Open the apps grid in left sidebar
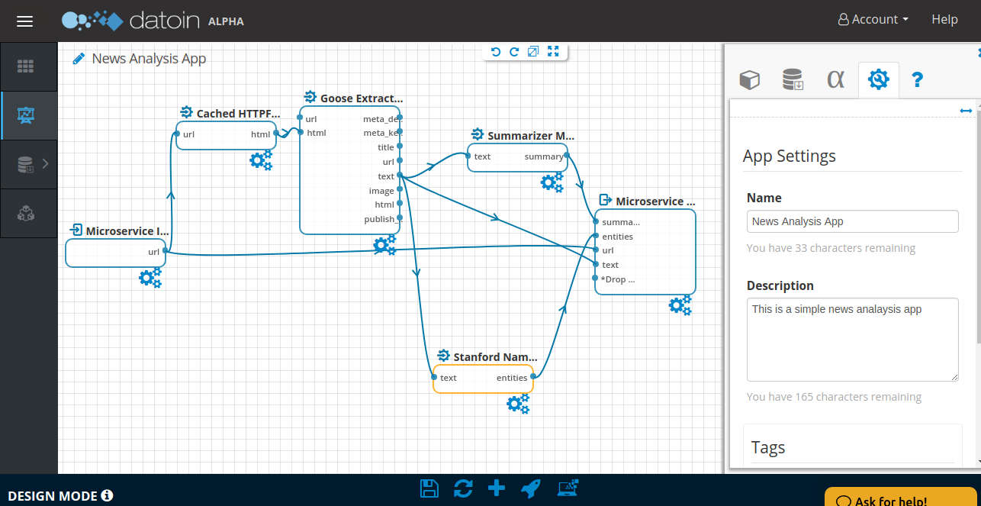The image size is (981, 506). [x=26, y=66]
